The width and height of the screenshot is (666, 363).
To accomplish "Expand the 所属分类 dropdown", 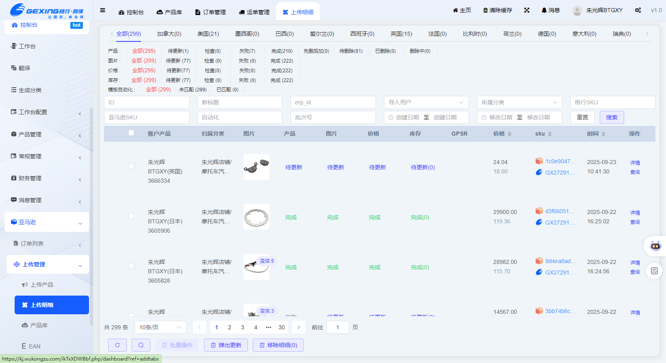I will click(x=519, y=102).
